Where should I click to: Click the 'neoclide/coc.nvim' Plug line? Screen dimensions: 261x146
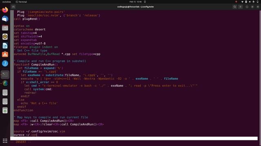pos(59,15)
